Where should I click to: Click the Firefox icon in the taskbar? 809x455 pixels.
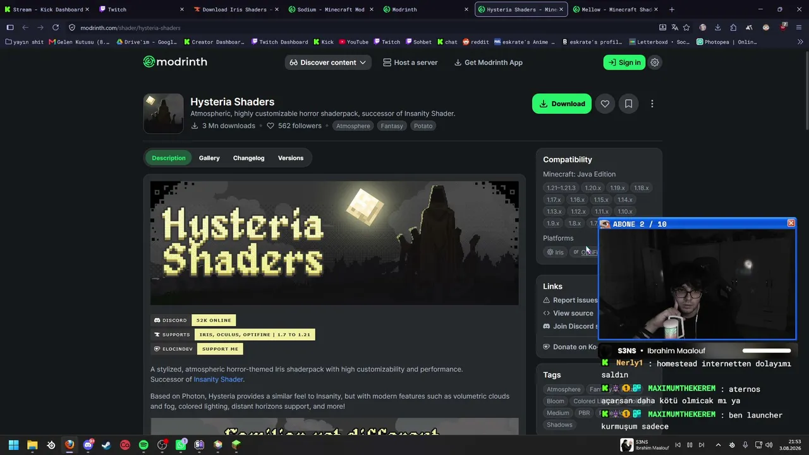click(x=70, y=445)
